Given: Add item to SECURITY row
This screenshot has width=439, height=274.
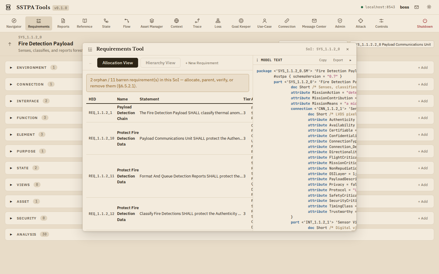Looking at the screenshot, I should pyautogui.click(x=423, y=218).
